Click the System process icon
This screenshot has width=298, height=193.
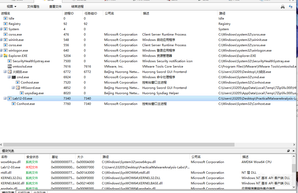[6, 29]
